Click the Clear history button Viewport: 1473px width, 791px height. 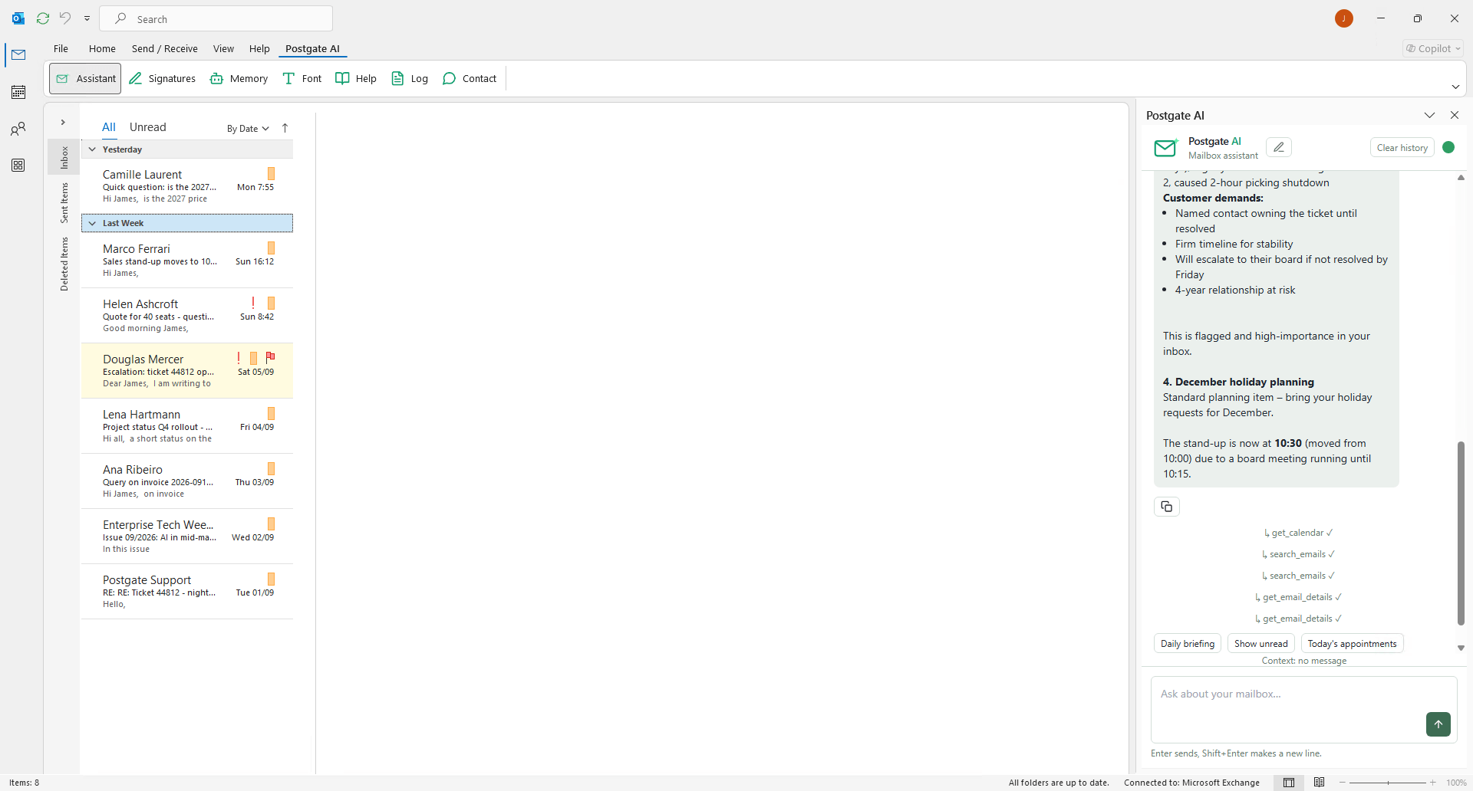1402,147
